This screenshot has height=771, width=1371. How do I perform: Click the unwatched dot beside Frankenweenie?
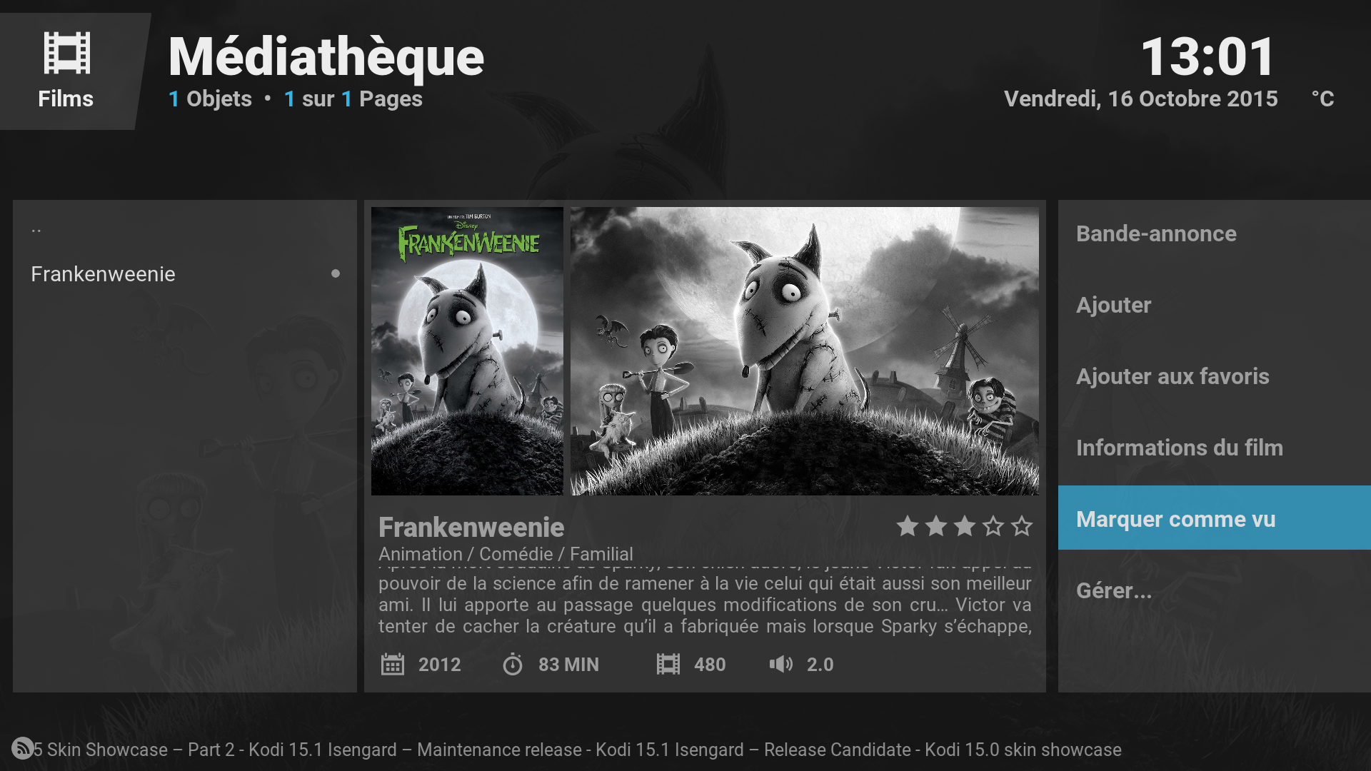pyautogui.click(x=336, y=273)
